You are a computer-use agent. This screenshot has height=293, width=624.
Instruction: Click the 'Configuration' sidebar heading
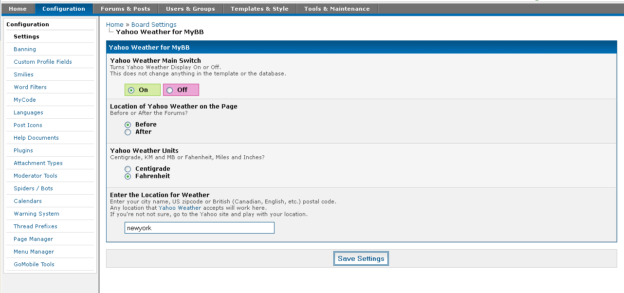28,24
